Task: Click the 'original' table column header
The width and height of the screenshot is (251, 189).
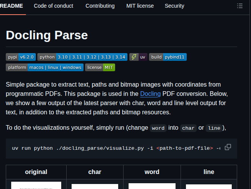Action: (x=36, y=172)
